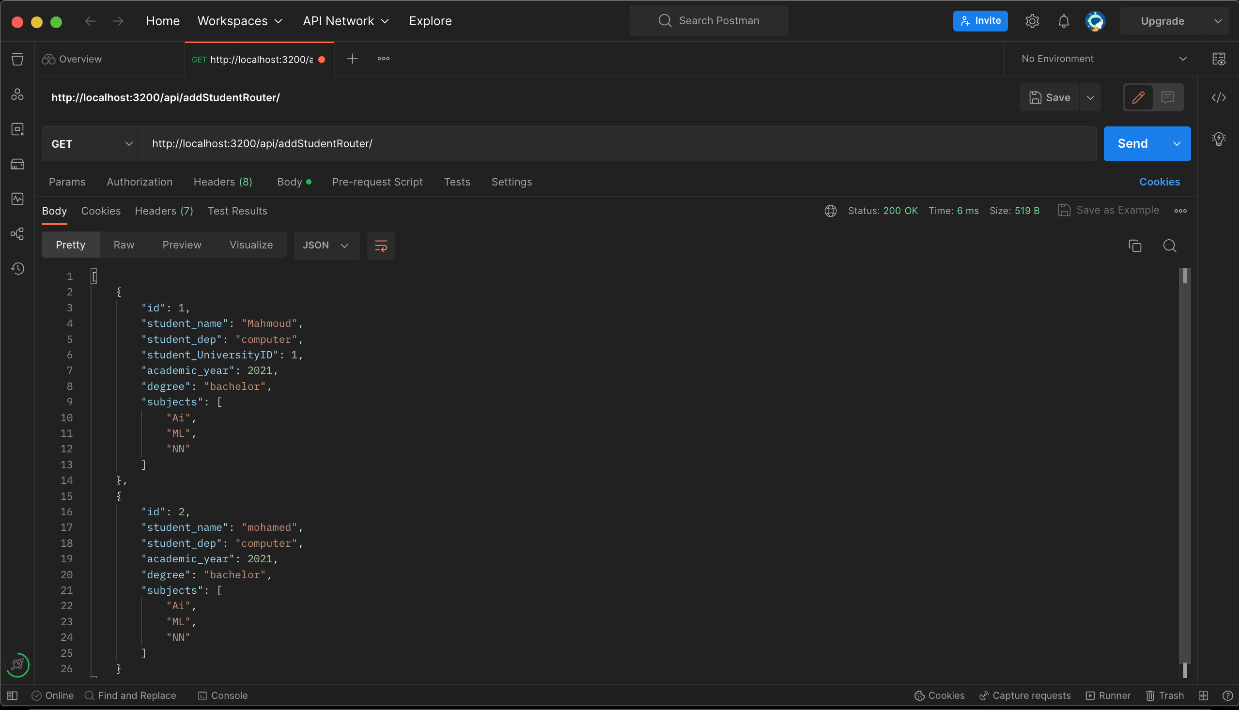The height and width of the screenshot is (710, 1239).
Task: Open the Console in the status bar
Action: click(x=223, y=696)
